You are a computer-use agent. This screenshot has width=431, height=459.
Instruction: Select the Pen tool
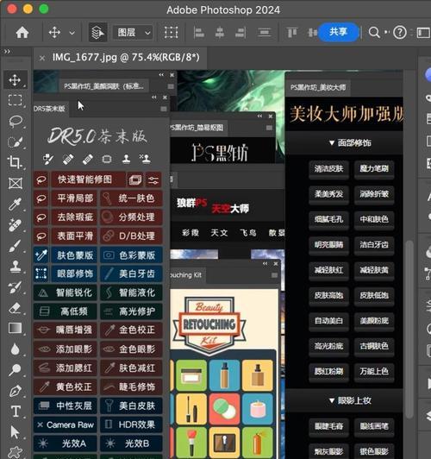tap(15, 391)
